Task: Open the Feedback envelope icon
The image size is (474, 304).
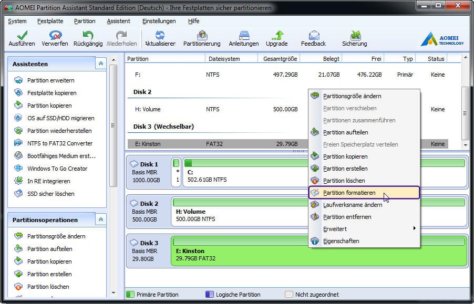Action: [314, 35]
